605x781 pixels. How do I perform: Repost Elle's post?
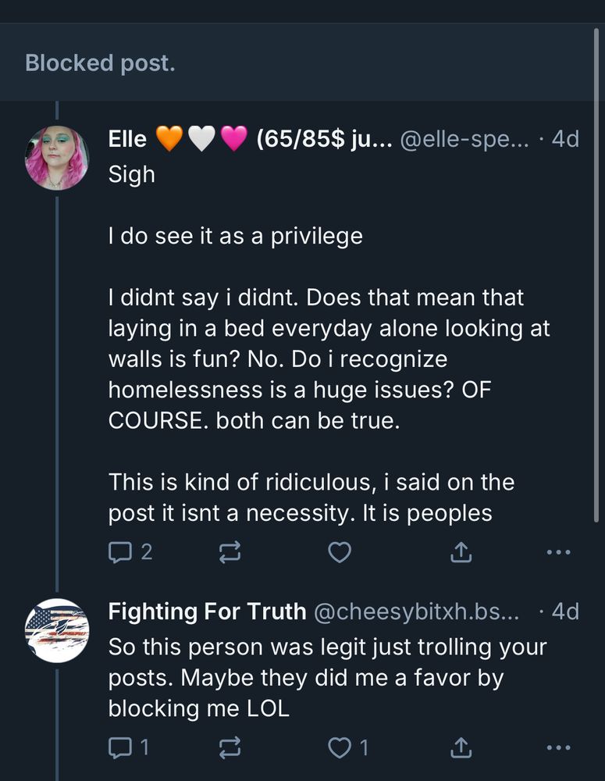click(230, 553)
